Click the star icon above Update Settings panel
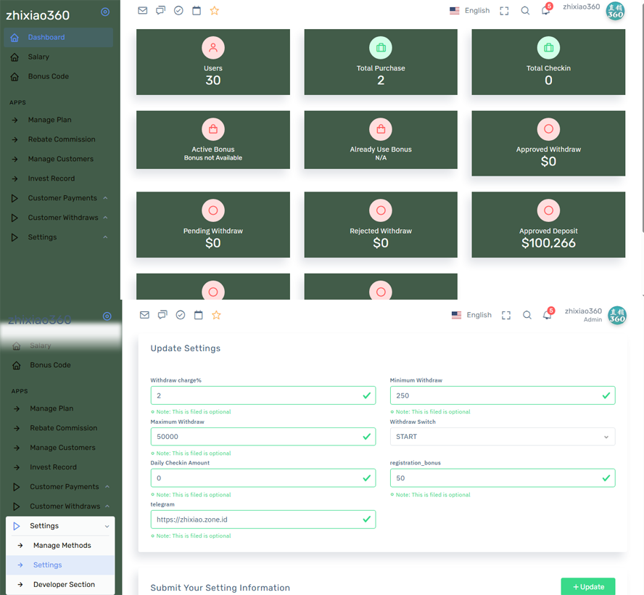The image size is (644, 595). (216, 315)
